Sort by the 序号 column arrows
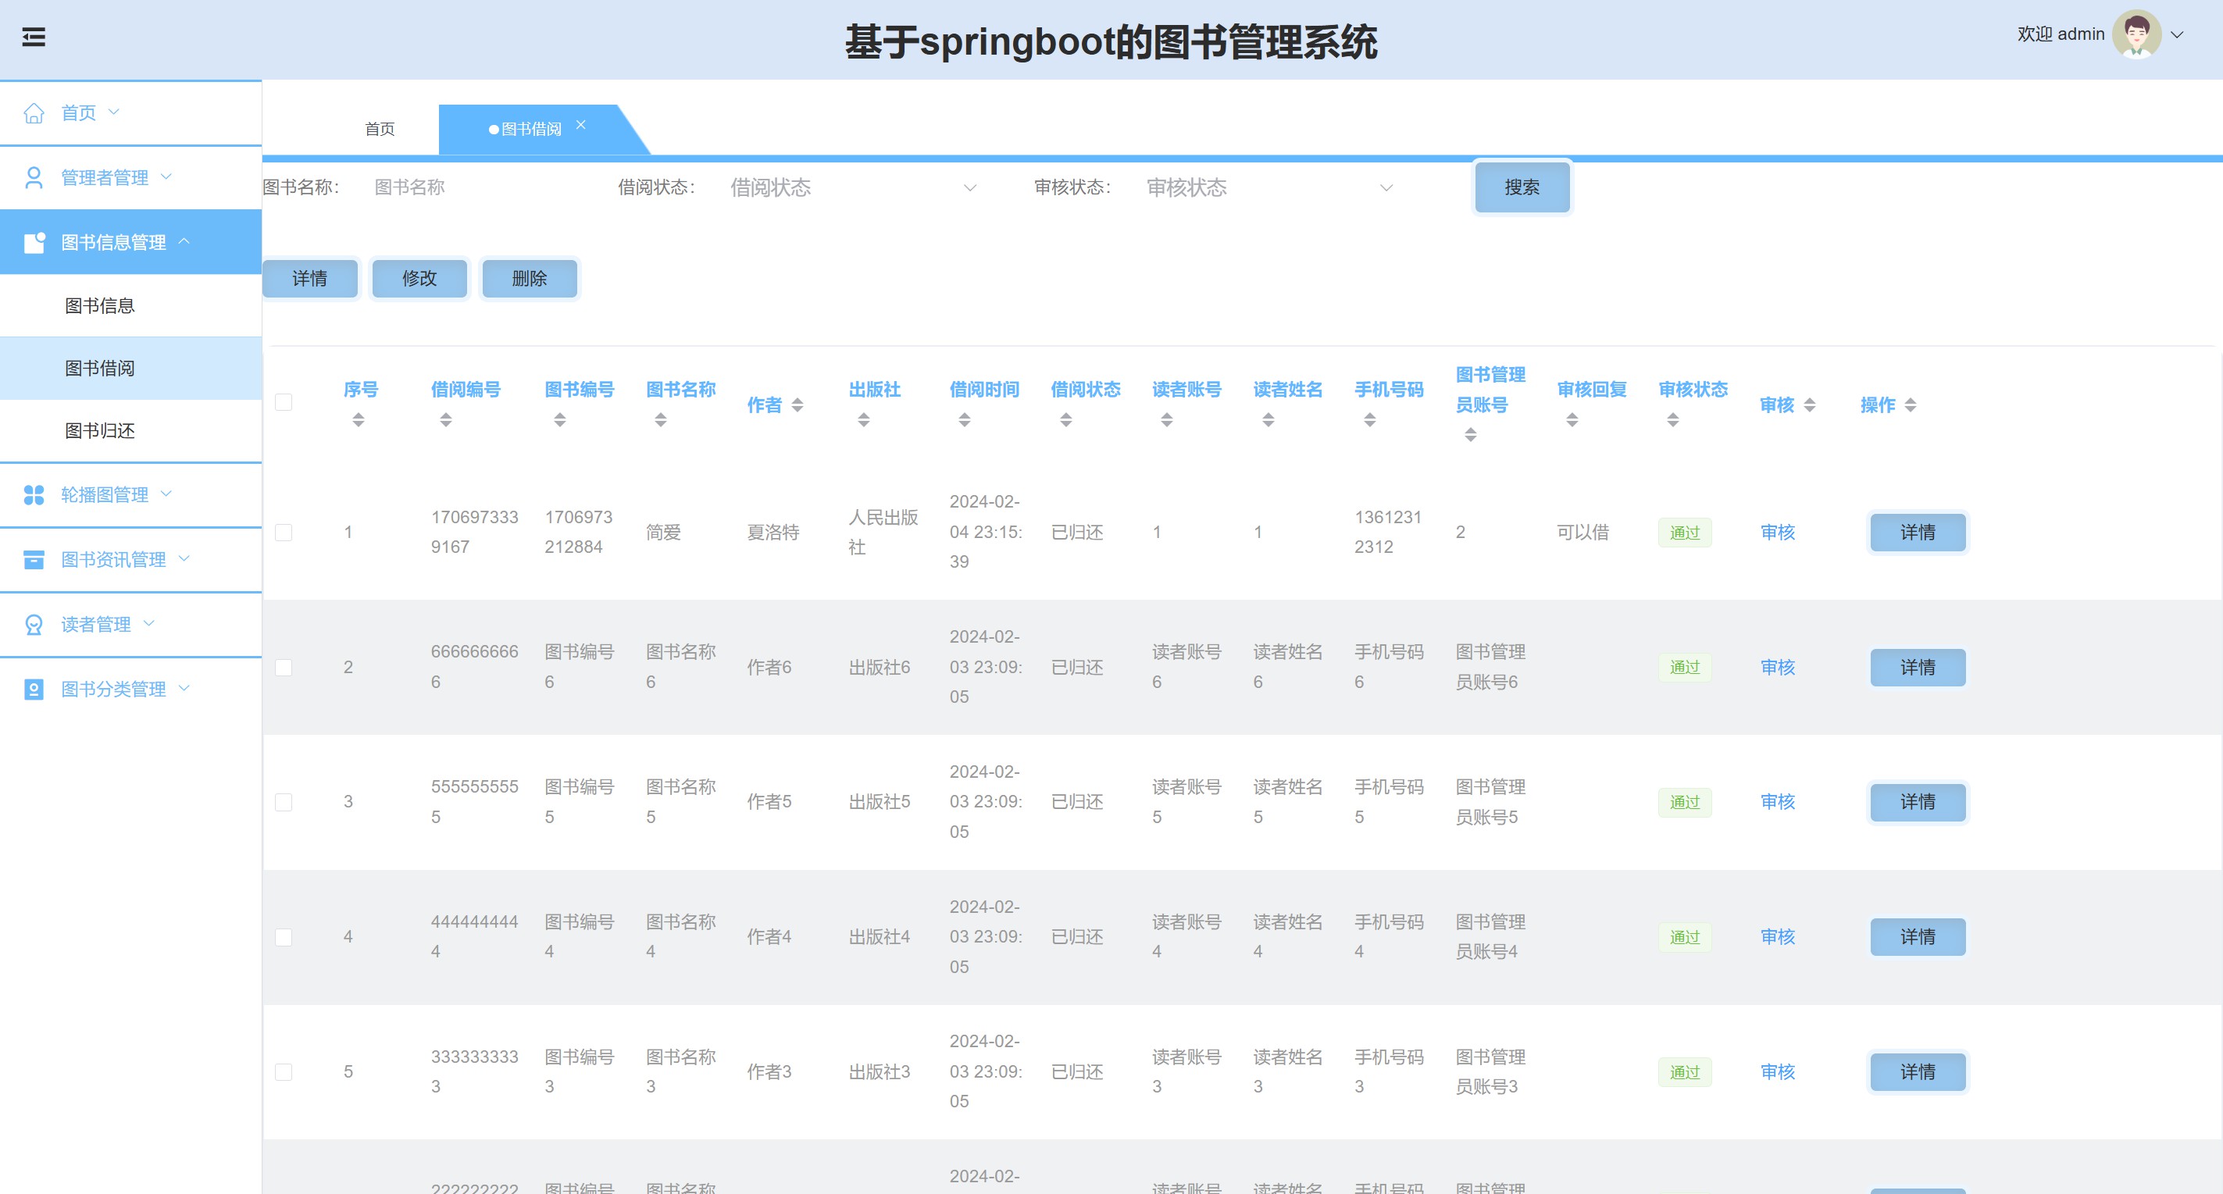 coord(358,420)
